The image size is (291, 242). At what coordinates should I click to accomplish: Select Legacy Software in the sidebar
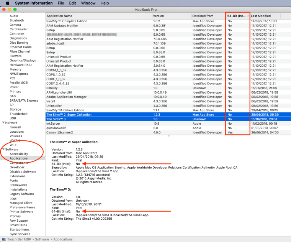[x=21, y=194]
